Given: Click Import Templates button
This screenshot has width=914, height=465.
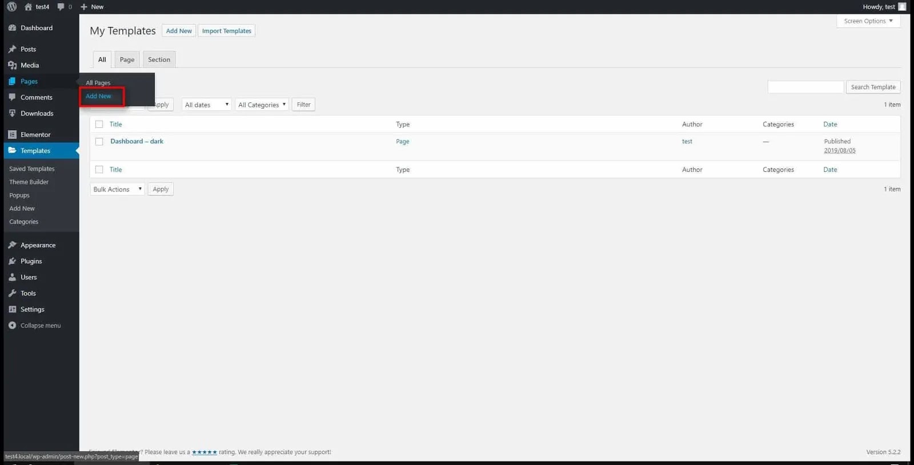Looking at the screenshot, I should (x=226, y=31).
